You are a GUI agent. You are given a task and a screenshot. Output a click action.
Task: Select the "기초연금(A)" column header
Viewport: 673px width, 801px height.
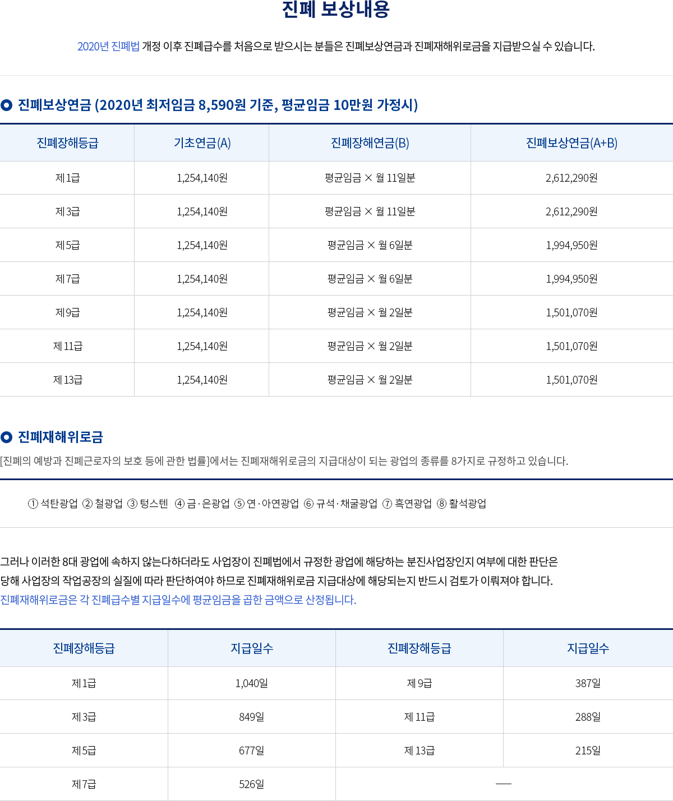coord(202,143)
